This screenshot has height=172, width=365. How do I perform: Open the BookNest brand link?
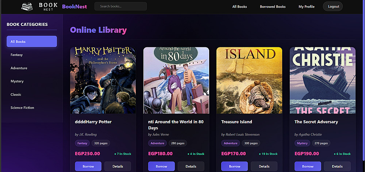(x=74, y=7)
